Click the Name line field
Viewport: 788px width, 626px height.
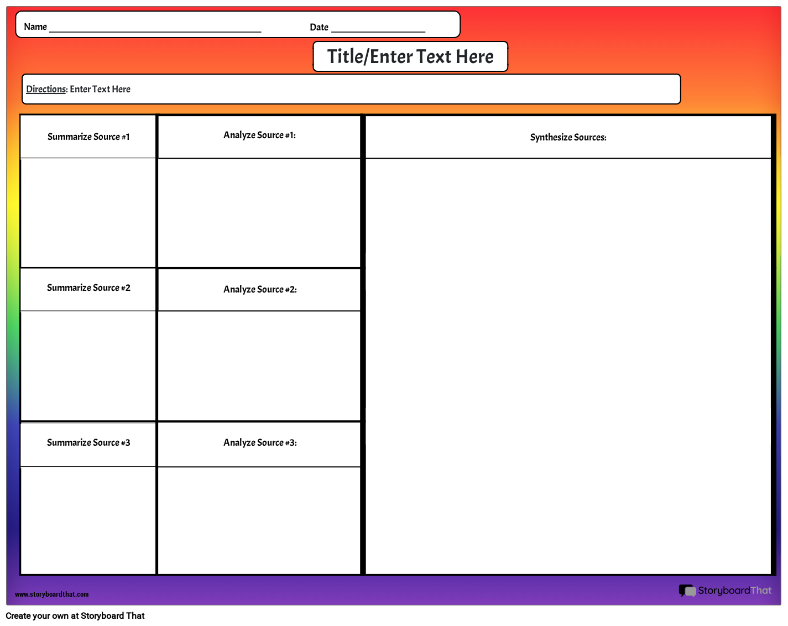[155, 27]
